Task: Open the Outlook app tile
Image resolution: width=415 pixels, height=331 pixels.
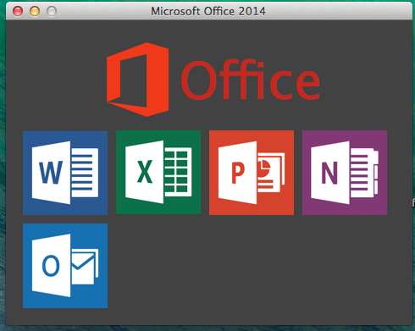Action: (x=65, y=266)
